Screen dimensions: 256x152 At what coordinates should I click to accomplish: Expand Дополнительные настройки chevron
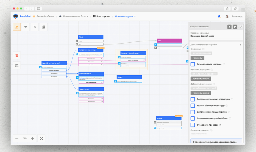coord(240,45)
